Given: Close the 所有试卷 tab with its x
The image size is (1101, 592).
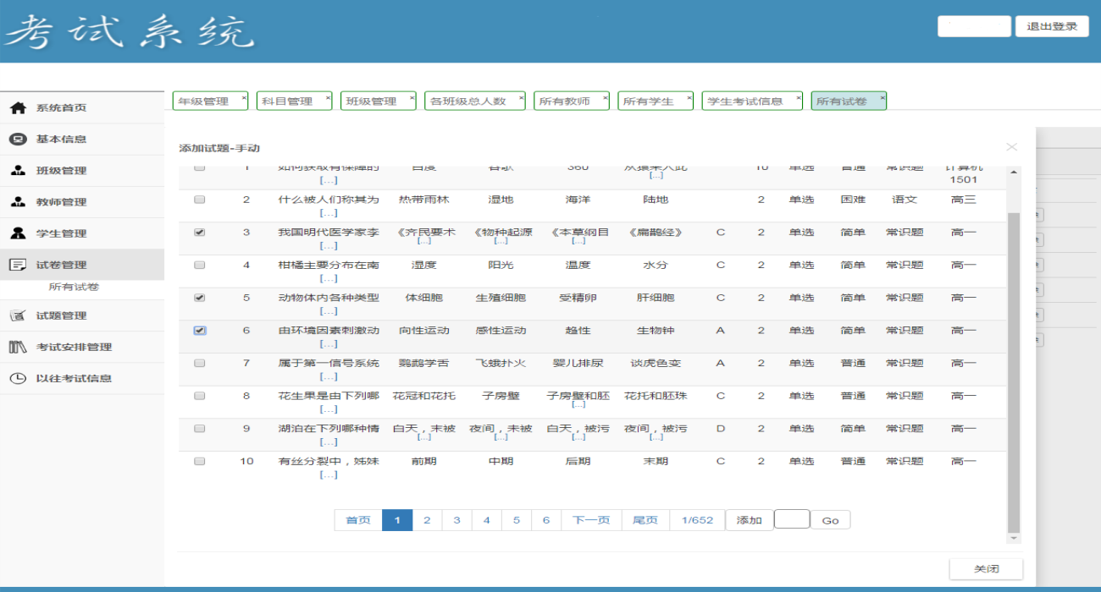Looking at the screenshot, I should point(882,97).
